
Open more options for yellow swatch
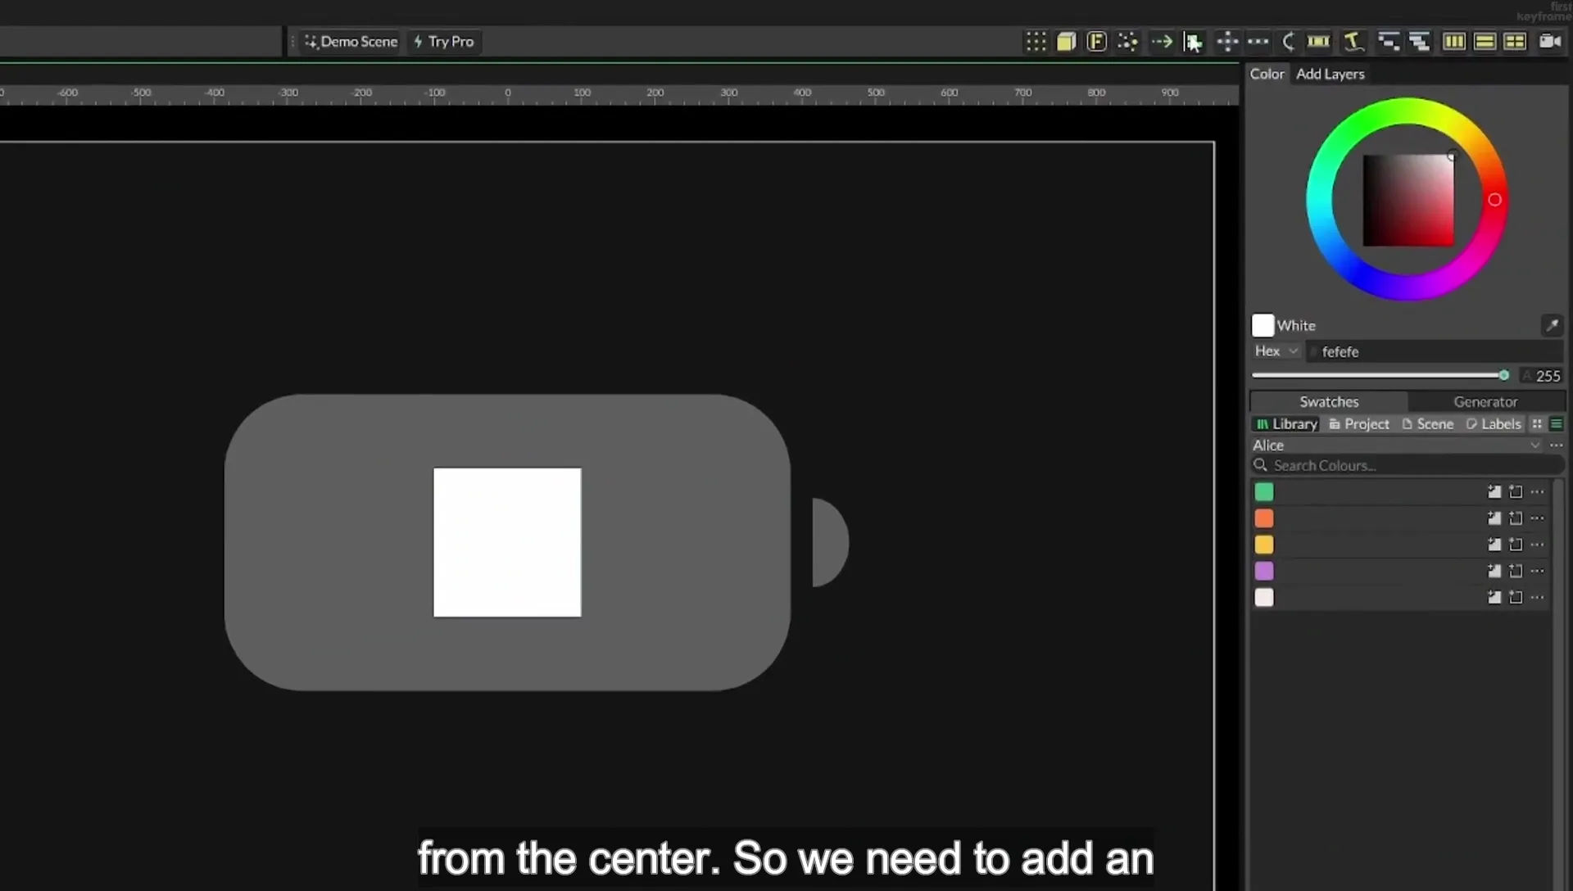point(1537,545)
